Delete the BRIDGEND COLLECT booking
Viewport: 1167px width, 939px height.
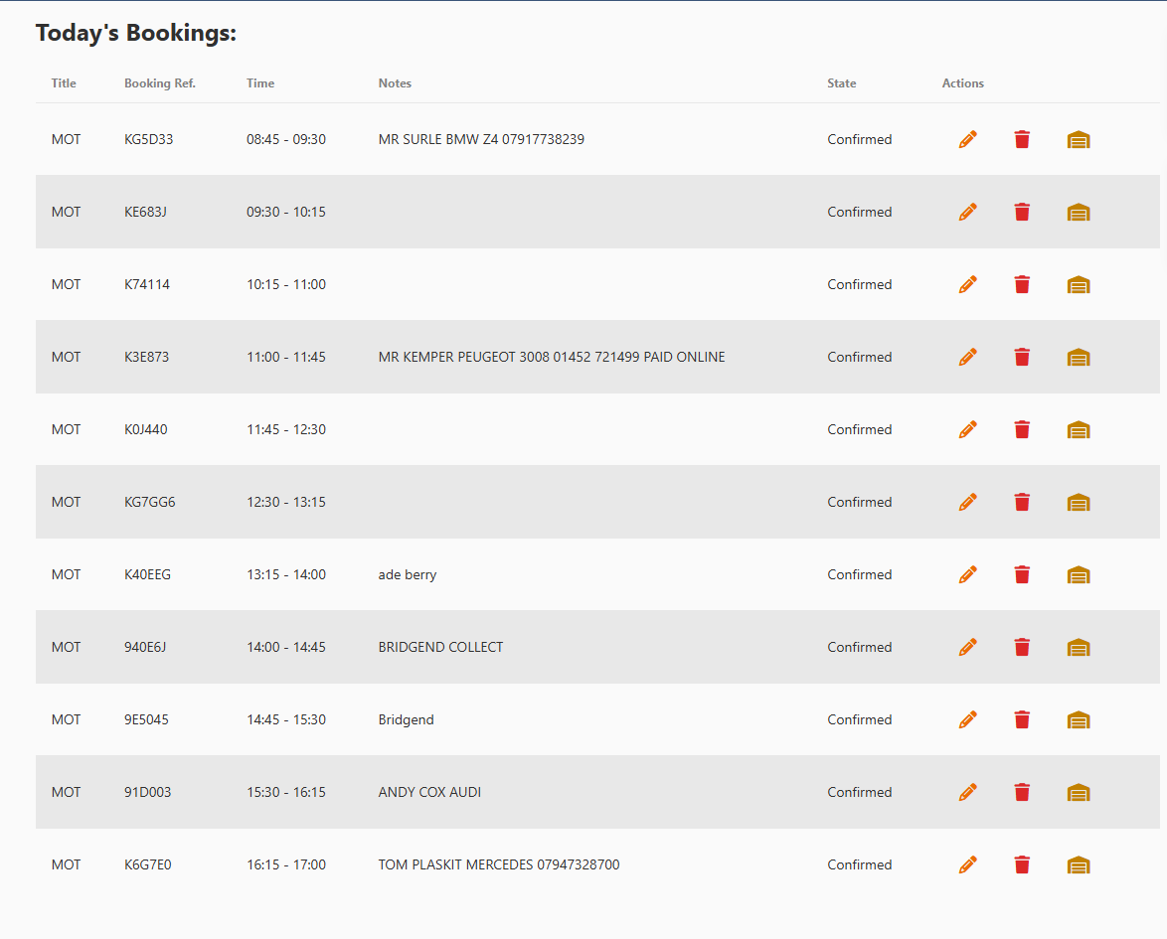pos(1022,647)
